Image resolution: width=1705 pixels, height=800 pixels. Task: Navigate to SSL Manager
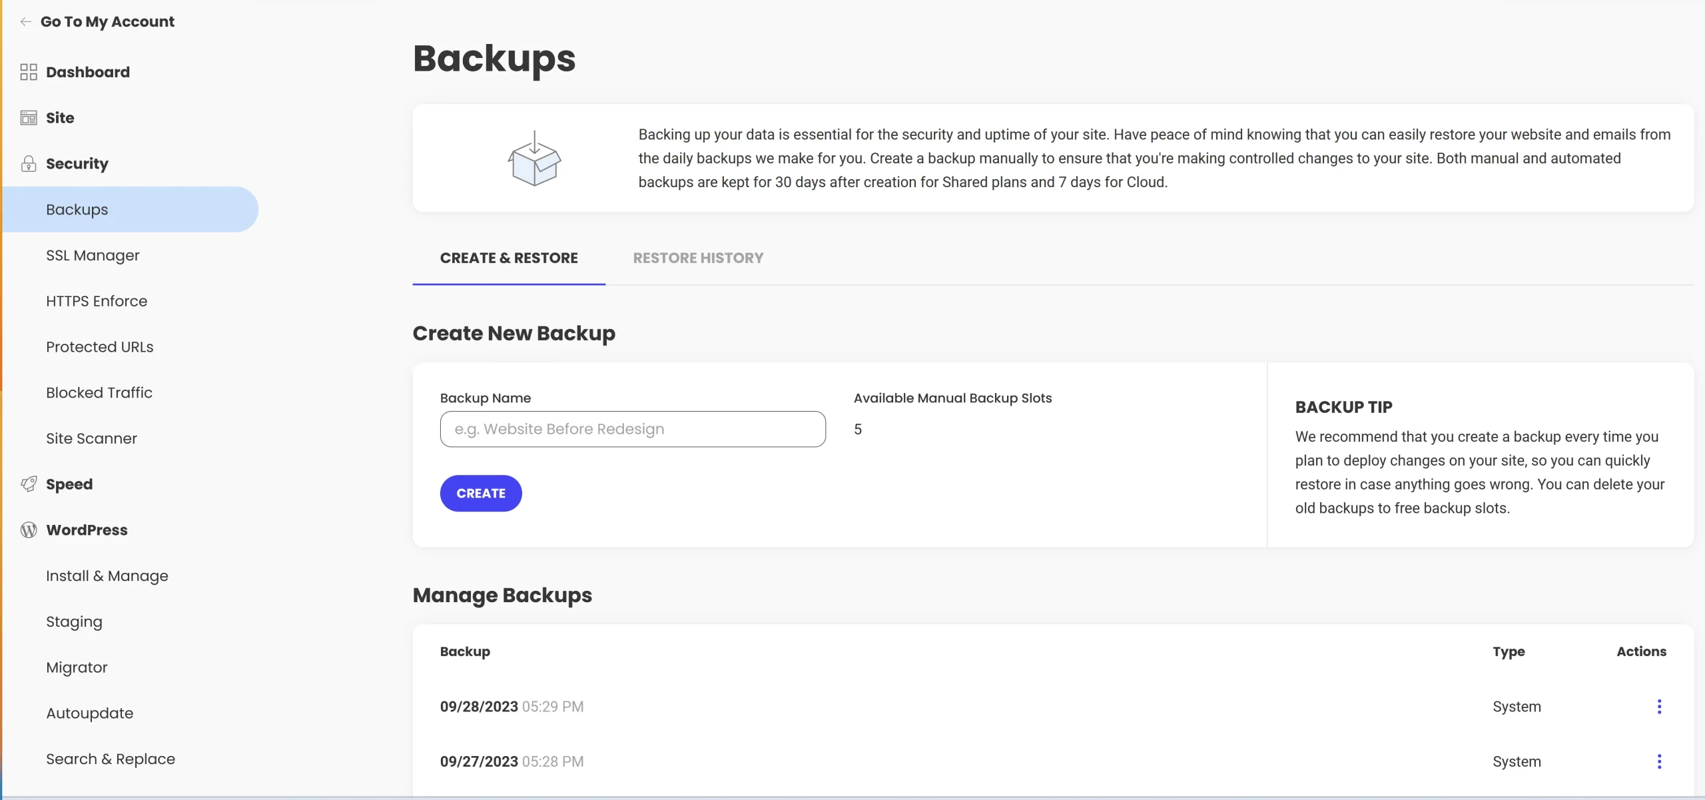(x=93, y=254)
